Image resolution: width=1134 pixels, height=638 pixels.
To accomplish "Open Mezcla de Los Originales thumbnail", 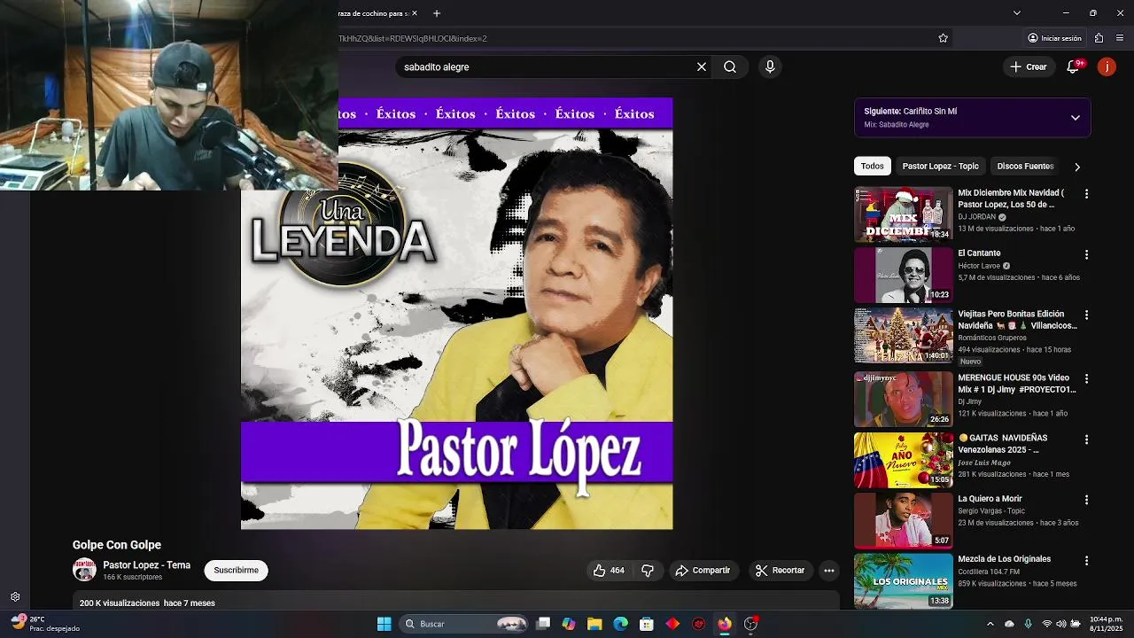I will pyautogui.click(x=904, y=581).
